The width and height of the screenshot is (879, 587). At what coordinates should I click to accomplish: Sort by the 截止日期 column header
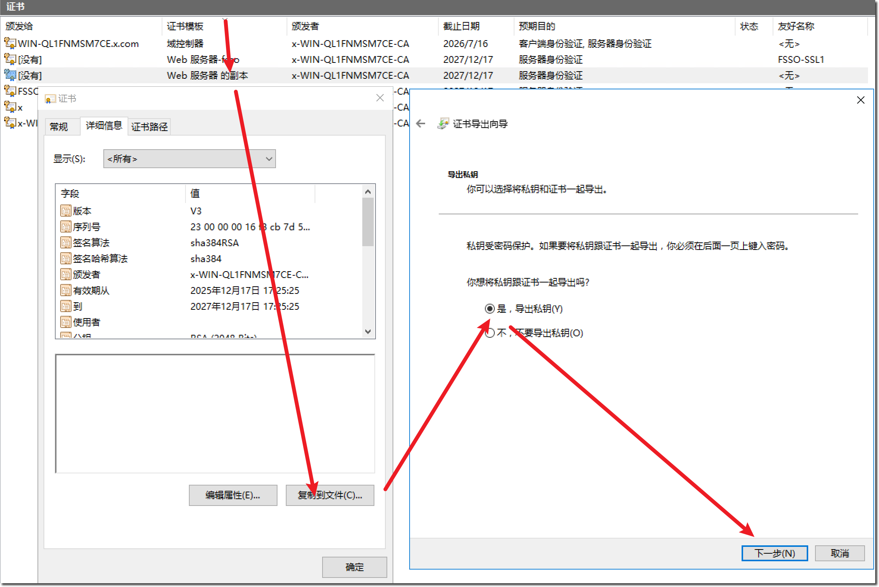pos(461,26)
